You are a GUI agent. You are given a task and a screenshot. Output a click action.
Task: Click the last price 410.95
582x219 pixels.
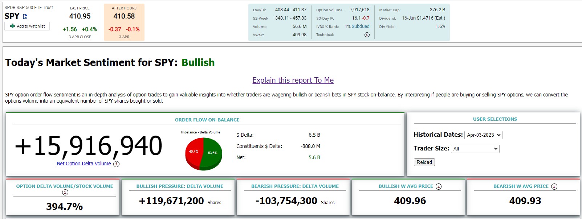pyautogui.click(x=80, y=16)
